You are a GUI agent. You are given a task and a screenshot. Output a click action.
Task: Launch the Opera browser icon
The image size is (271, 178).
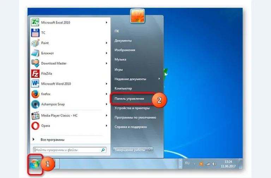tap(35, 126)
